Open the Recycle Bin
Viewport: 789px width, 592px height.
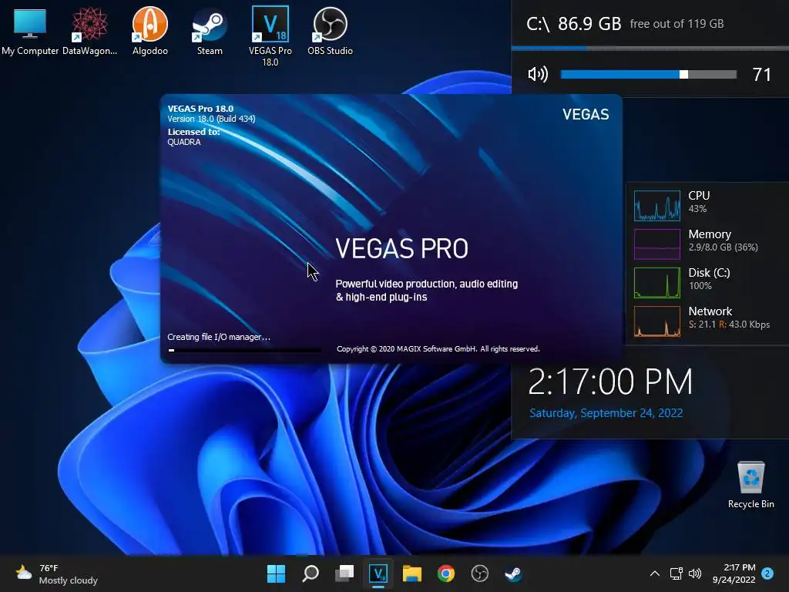[750, 484]
